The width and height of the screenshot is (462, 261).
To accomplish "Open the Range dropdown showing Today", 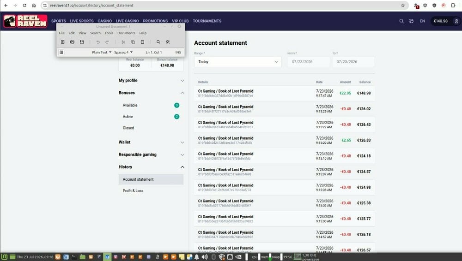I will coord(237,62).
